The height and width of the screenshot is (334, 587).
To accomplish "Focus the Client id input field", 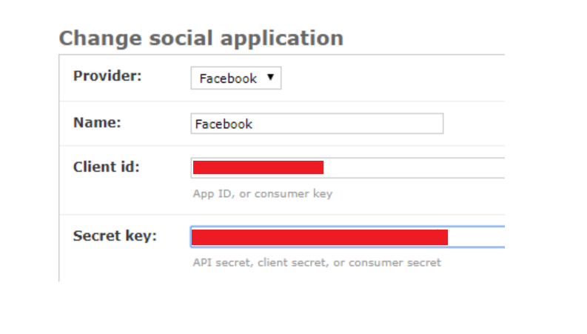I will click(x=348, y=168).
